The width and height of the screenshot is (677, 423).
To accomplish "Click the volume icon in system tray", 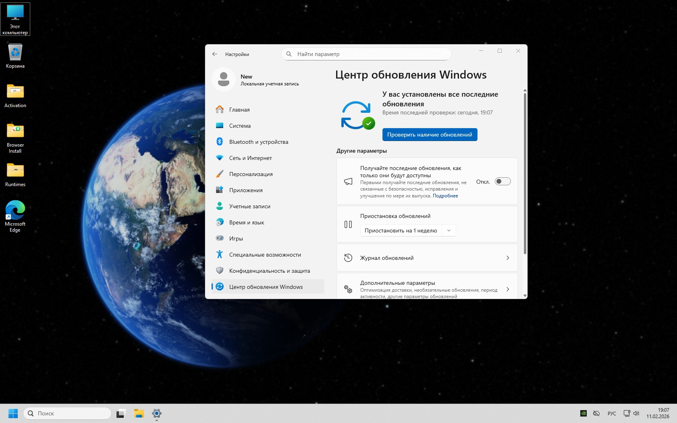I will click(x=636, y=413).
